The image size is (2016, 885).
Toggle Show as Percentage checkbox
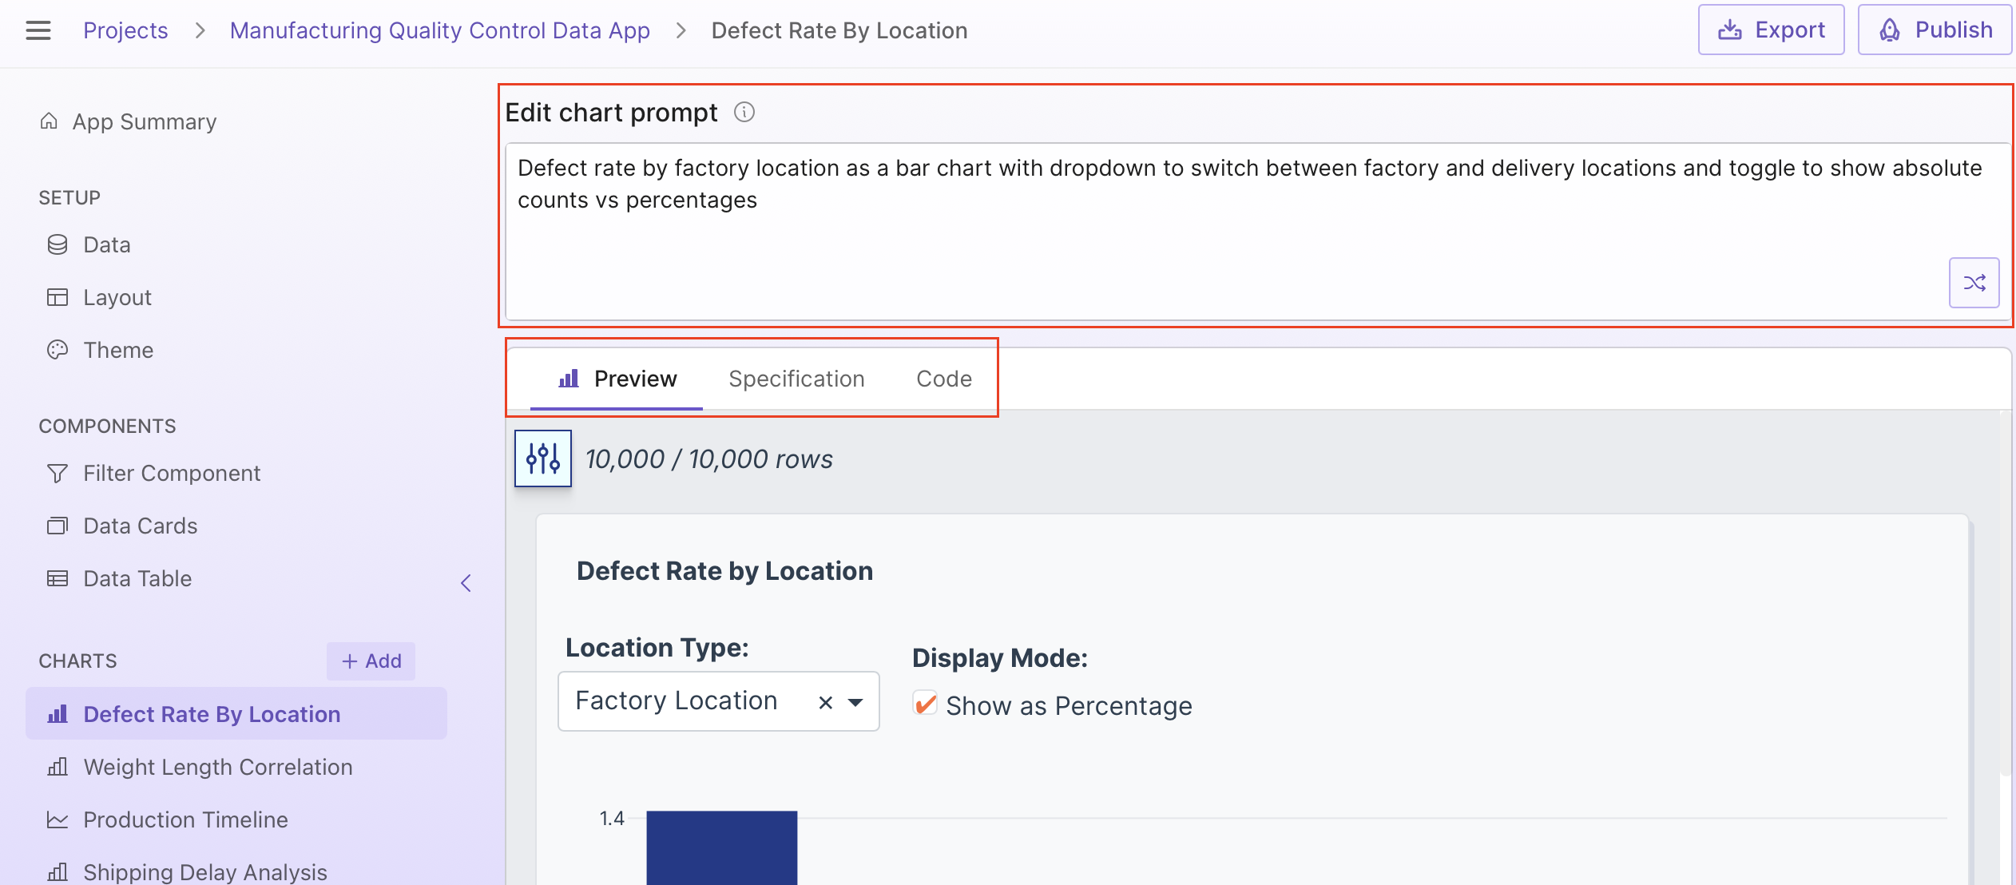[925, 704]
